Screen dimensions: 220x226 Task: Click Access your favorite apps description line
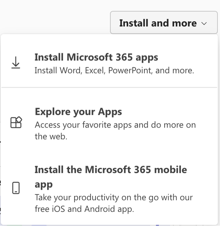[x=115, y=125]
